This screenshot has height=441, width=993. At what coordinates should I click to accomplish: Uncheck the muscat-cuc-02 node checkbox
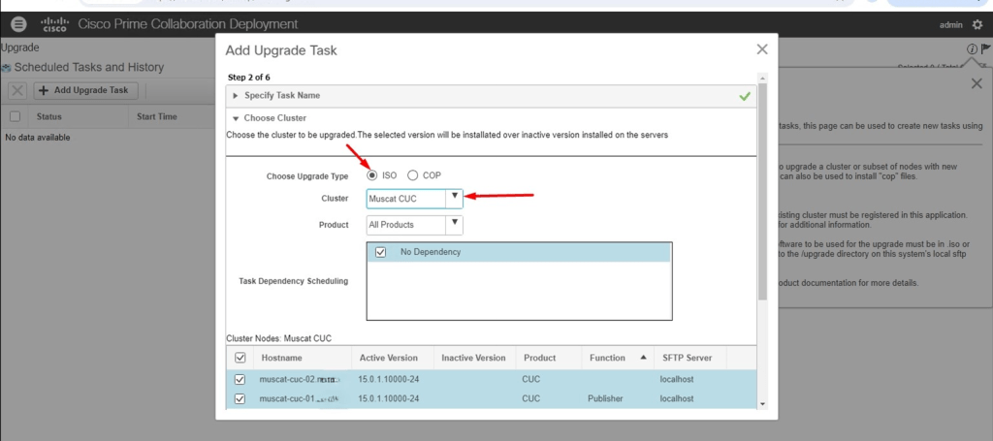click(x=240, y=379)
